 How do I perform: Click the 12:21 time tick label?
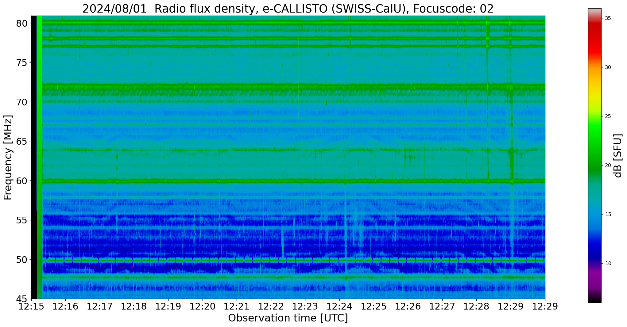click(237, 306)
